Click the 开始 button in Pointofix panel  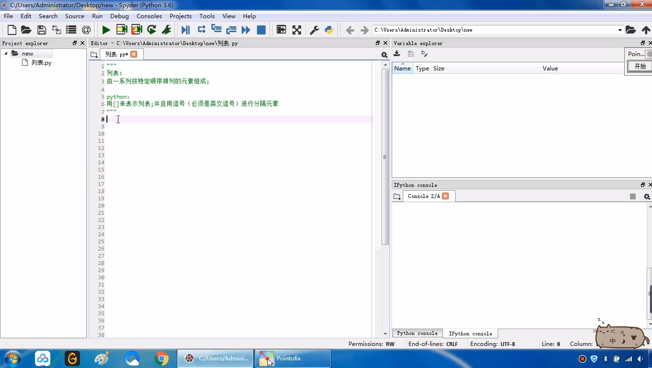(640, 67)
